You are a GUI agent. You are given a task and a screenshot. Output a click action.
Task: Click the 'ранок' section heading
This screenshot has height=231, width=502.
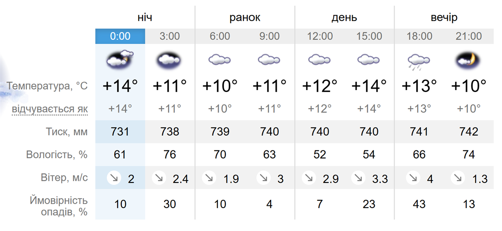tap(245, 18)
